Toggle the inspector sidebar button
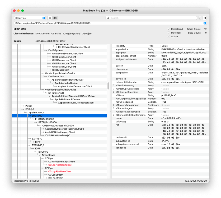Image resolution: width=221 pixels, height=198 pixels. pos(205,18)
